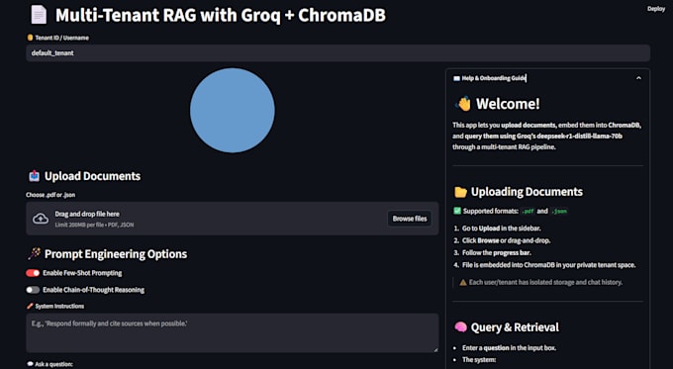Click the '.json' format code tag
This screenshot has height=369, width=673.
pyautogui.click(x=559, y=211)
